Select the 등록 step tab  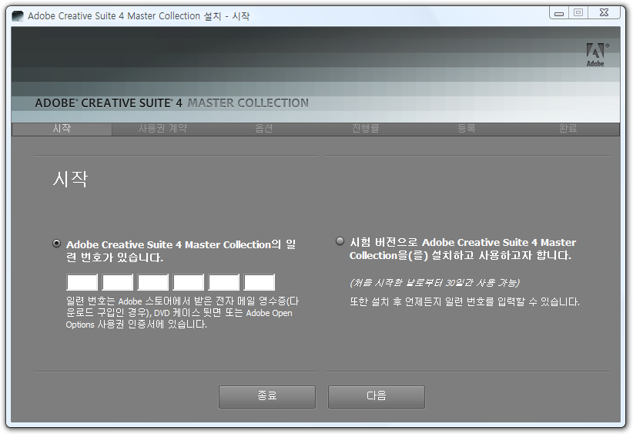(467, 129)
